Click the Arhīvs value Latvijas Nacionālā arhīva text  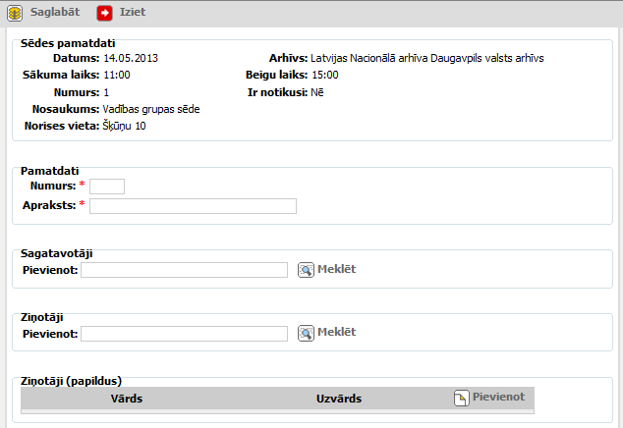click(x=426, y=58)
